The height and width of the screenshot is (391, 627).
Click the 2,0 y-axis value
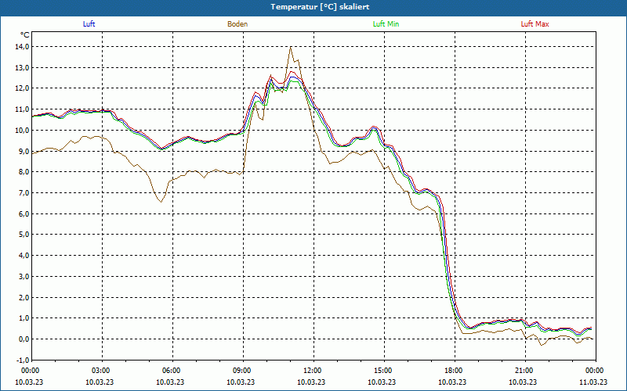click(x=24, y=298)
